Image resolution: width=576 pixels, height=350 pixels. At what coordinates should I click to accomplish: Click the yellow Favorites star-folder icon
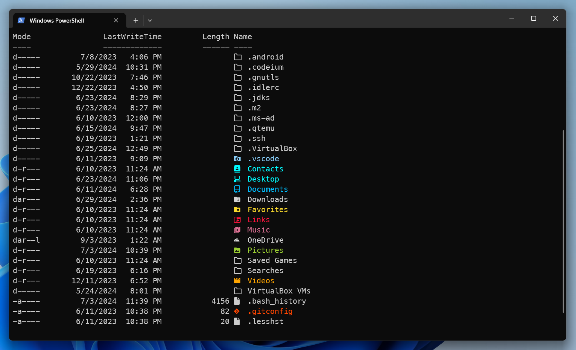coord(237,209)
